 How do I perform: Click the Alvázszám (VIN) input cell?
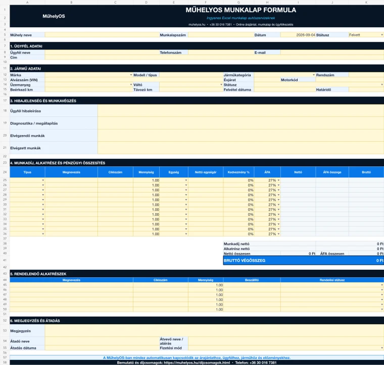[x=134, y=80]
